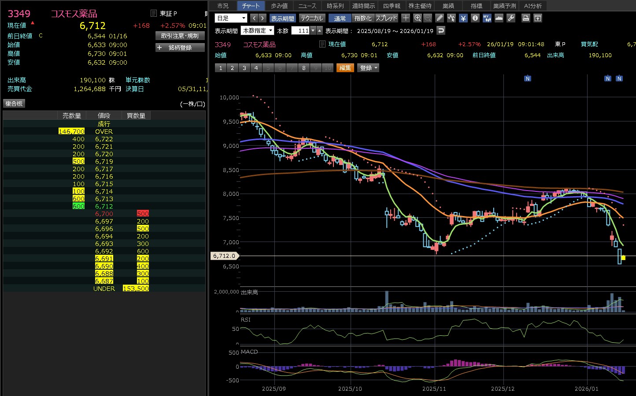Image resolution: width=636 pixels, height=396 pixels.
Task: Open the 本数指定 period dropdown
Action: [x=257, y=30]
